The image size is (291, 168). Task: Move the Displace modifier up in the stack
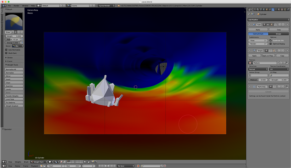click(279, 51)
